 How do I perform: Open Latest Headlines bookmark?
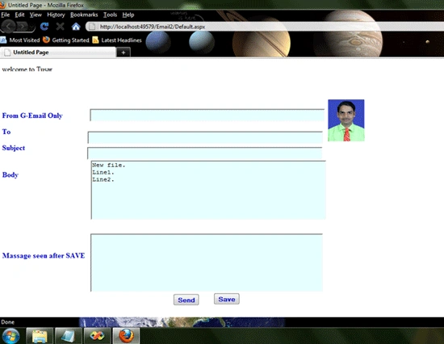point(121,40)
